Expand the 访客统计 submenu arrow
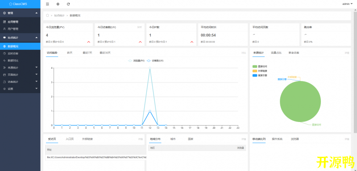This screenshot has height=171, width=357. tap(37, 81)
